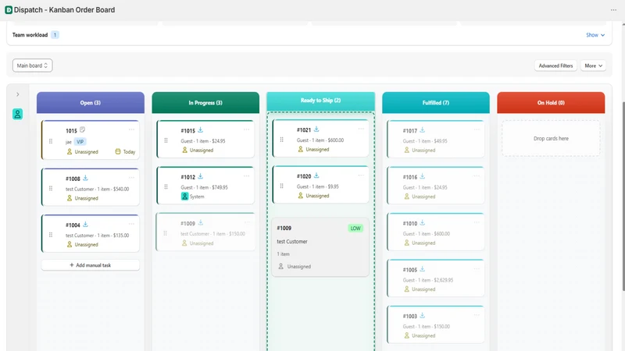This screenshot has height=351, width=625.
Task: Click the Ready to Ship (2) column header
Action: point(321,101)
